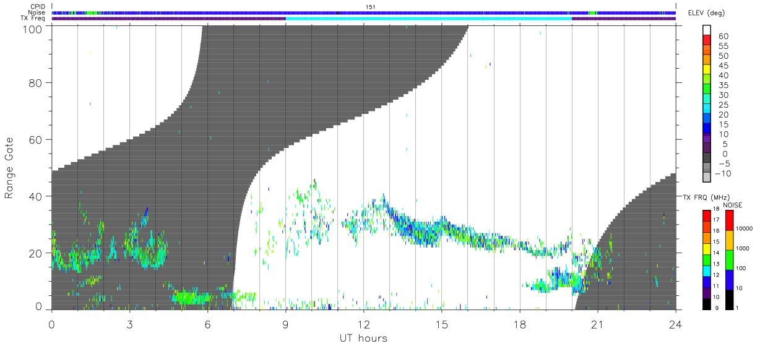This screenshot has width=760, height=351.
Task: Pick the purple swatch in TX FRQ colorbar
Action: (x=706, y=293)
